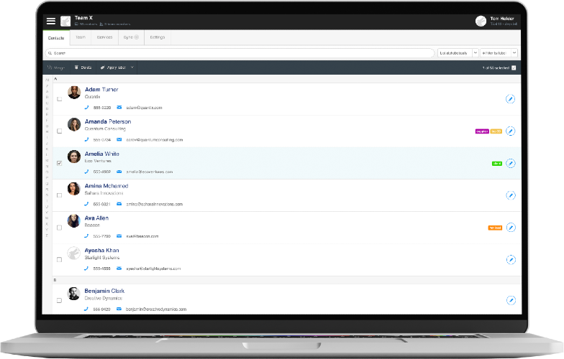
Task: Click Amelia White's profile photo
Action: coord(74,157)
